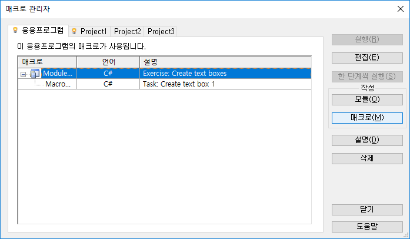Click the 매크로 column header
The image size is (410, 239).
[47, 62]
